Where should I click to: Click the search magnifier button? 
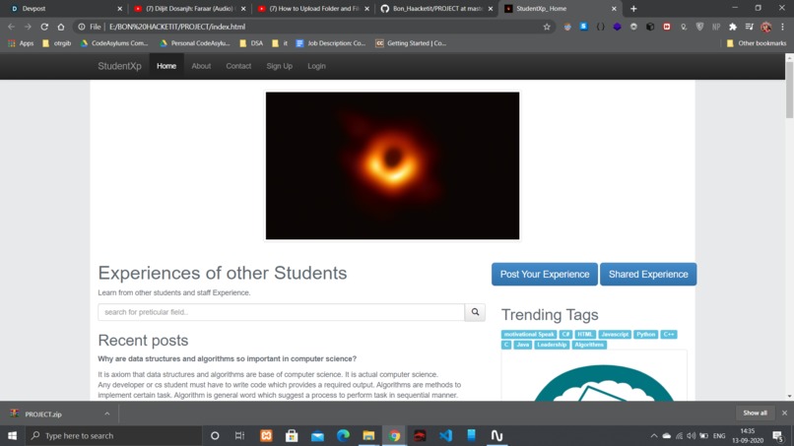475,312
